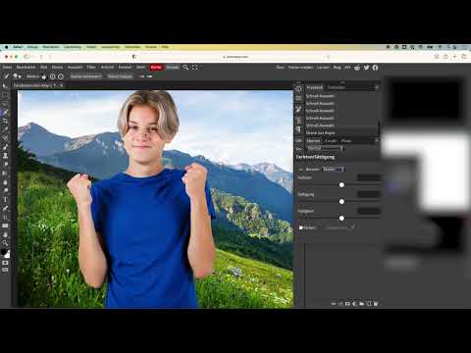Open the Safari menu in the macOS menu bar
471x353 pixels.
click(x=18, y=47)
